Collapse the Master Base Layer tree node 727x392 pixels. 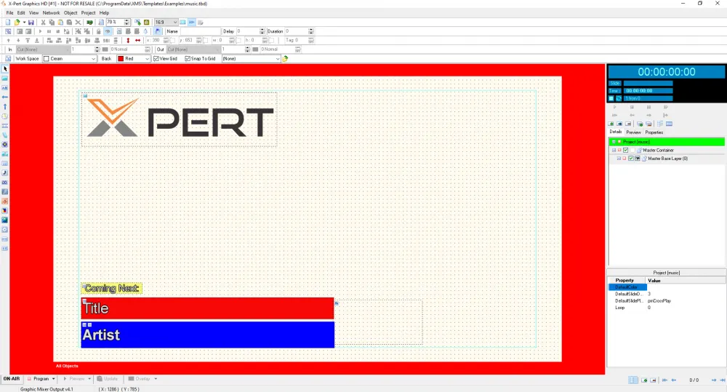pyautogui.click(x=619, y=159)
